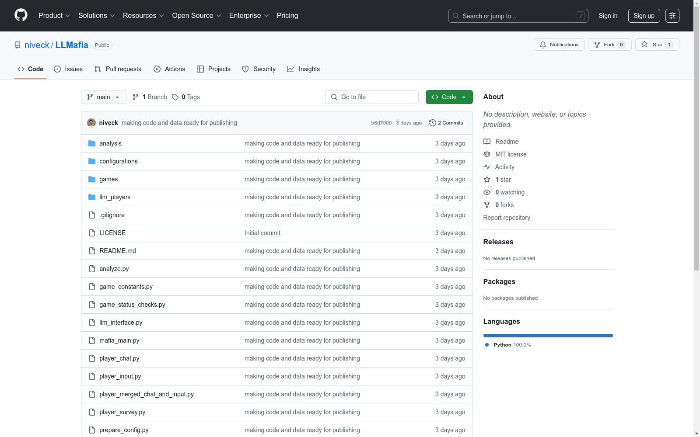Screen dimensions: 700x437
Task: Expand the Product menu
Action: tap(54, 16)
